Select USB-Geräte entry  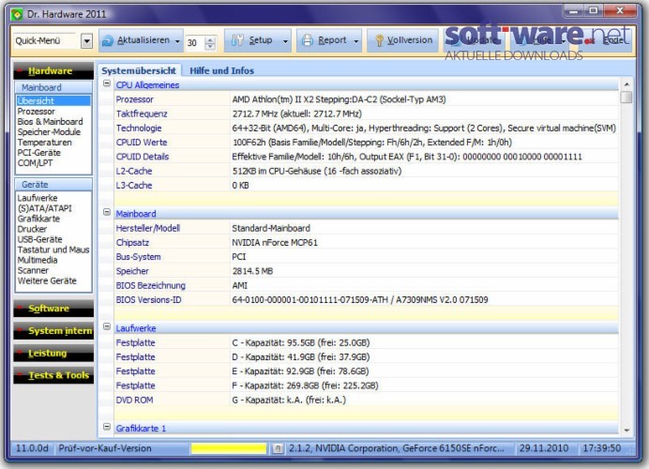pyautogui.click(x=39, y=239)
